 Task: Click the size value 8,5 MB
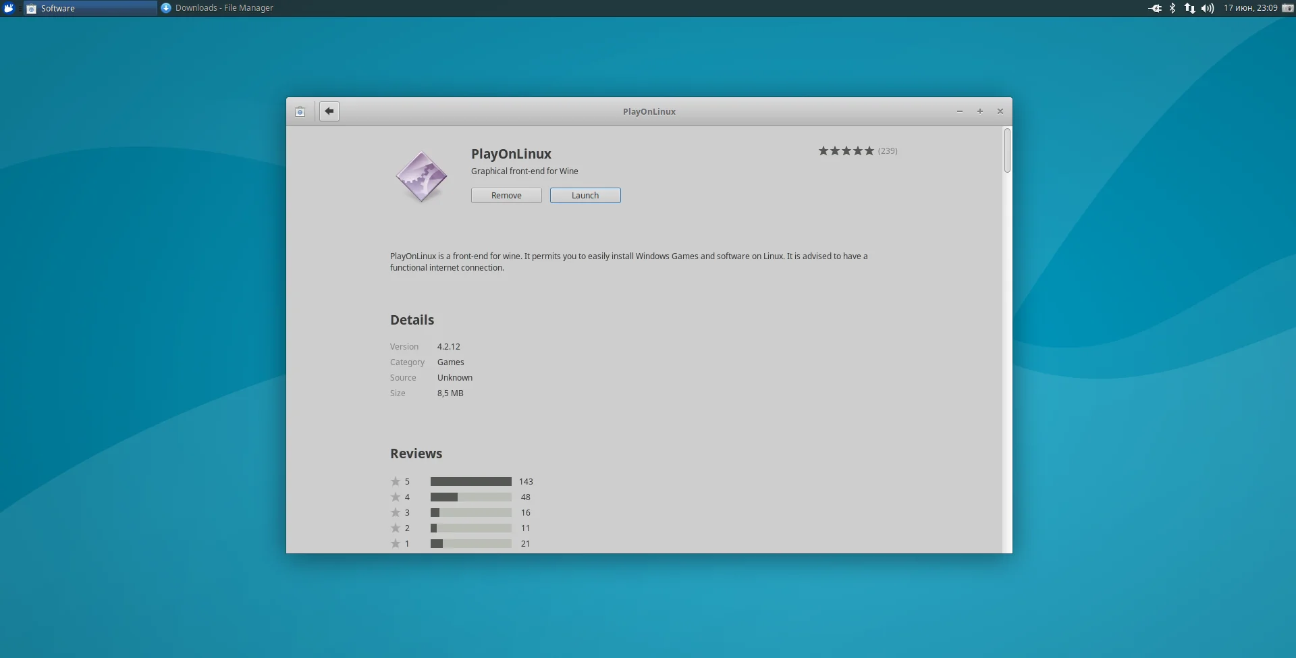[x=450, y=393]
